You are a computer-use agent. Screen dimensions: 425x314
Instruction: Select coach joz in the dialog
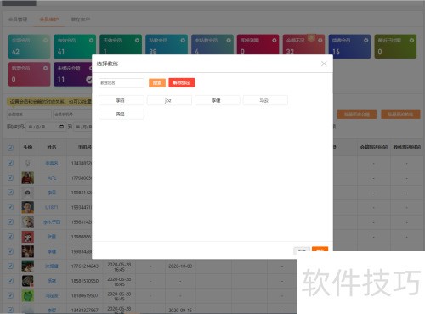(x=169, y=100)
